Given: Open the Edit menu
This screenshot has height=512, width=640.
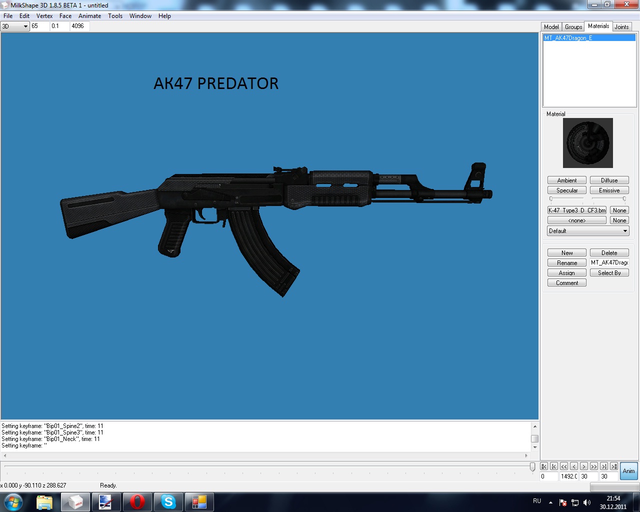Looking at the screenshot, I should (24, 16).
